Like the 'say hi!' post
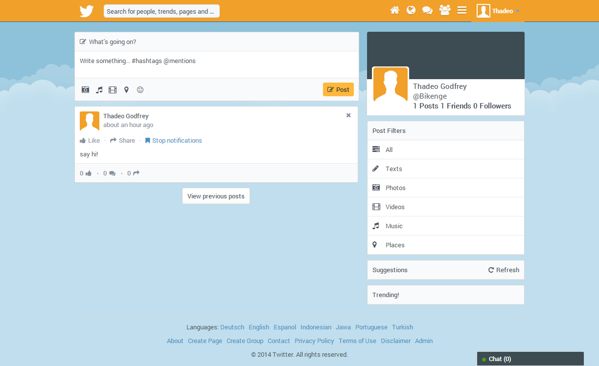The width and height of the screenshot is (599, 366). click(90, 141)
